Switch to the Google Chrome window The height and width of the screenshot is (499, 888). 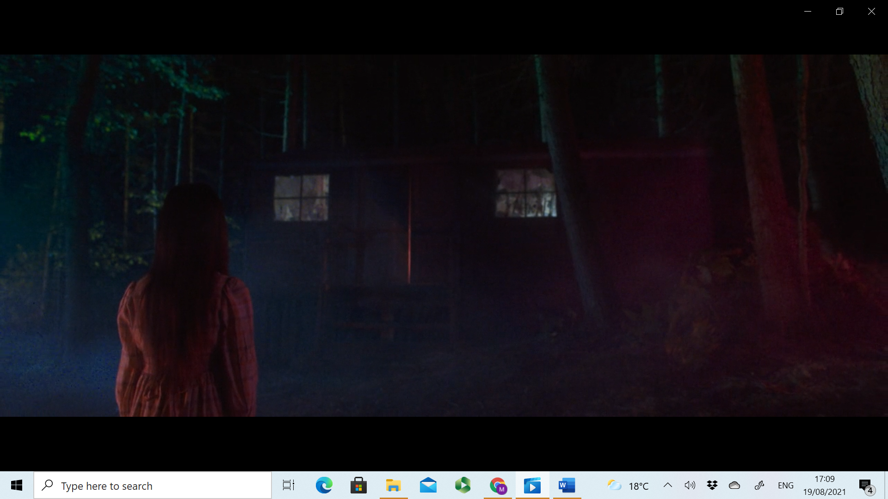coord(498,486)
